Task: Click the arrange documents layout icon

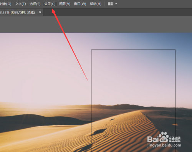Action: [x=110, y=4]
